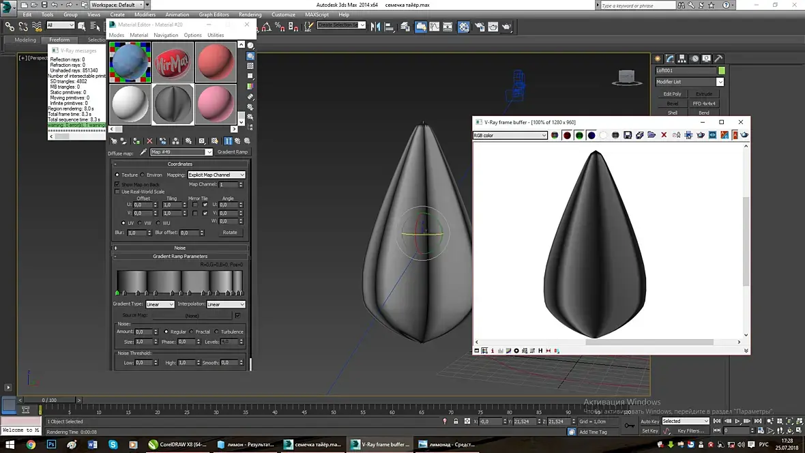Click Auto Key button

point(649,421)
